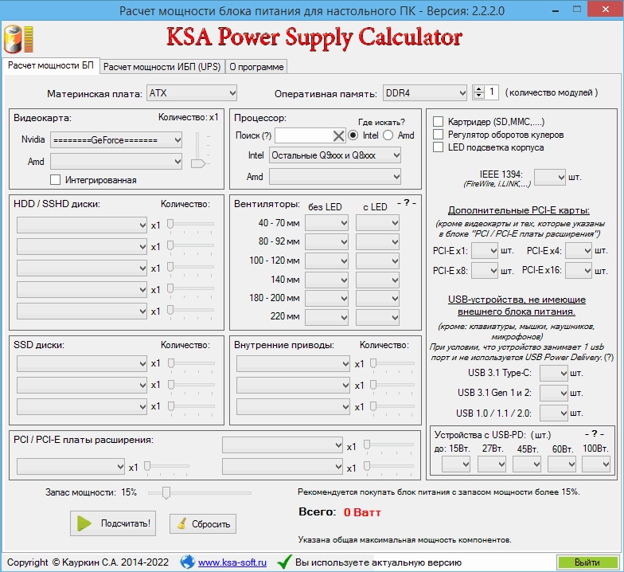624x572 pixels.
Task: Open the first Внутренние приводы dropdown
Action: tap(293, 363)
